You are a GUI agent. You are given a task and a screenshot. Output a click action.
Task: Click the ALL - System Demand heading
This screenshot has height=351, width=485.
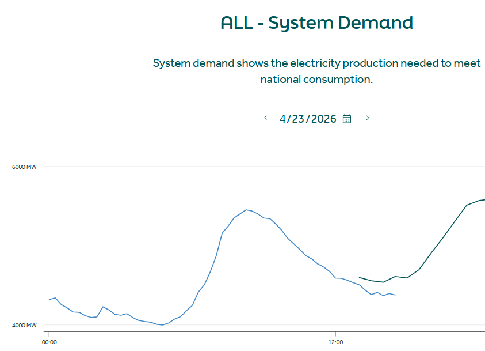click(x=316, y=23)
